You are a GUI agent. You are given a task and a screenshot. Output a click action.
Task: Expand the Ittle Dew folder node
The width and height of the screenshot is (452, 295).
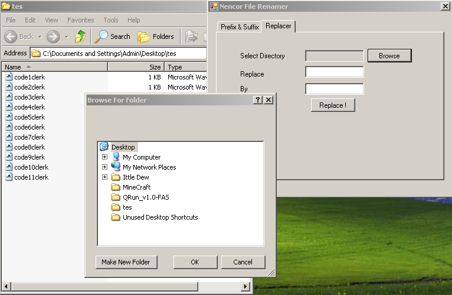104,177
